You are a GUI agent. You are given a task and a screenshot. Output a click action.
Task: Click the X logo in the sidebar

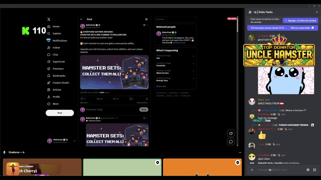point(49,19)
